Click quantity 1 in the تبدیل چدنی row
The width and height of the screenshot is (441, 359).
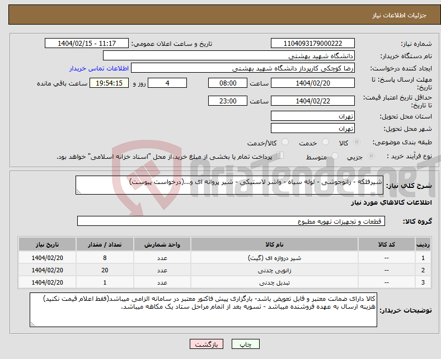click(105, 282)
